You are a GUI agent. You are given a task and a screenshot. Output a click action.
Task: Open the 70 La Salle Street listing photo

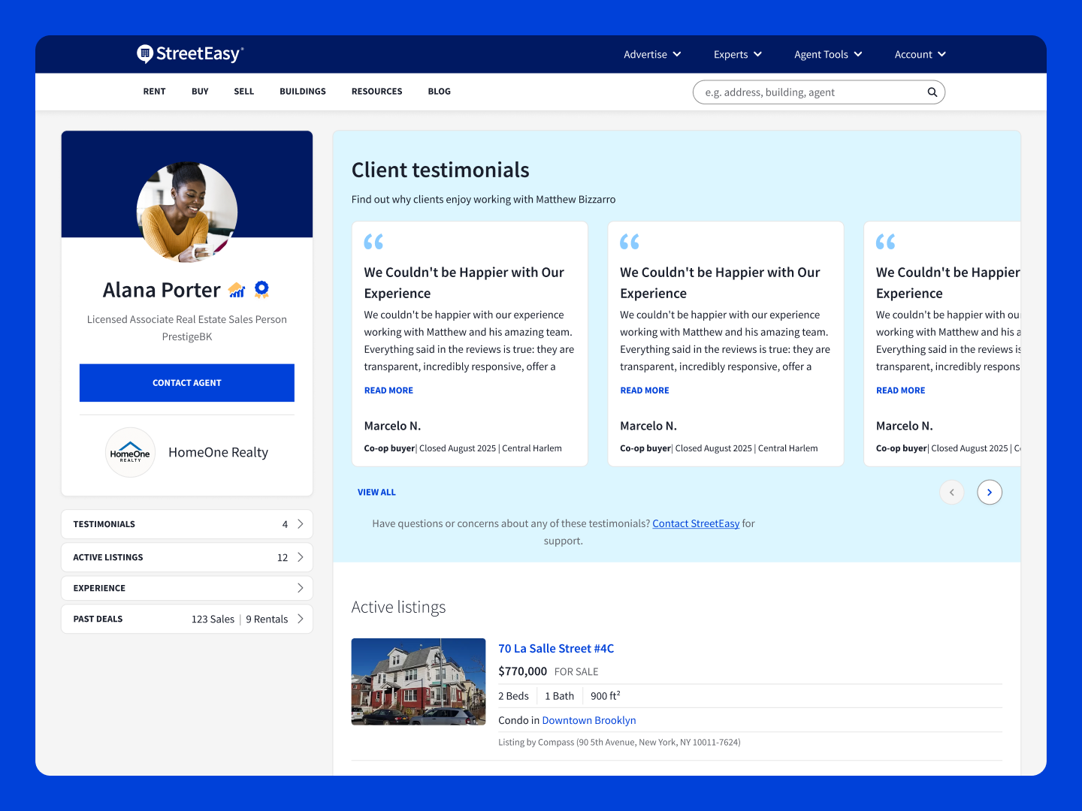click(419, 681)
